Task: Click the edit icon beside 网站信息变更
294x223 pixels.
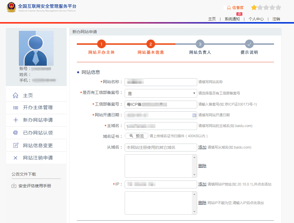Action: point(16,145)
